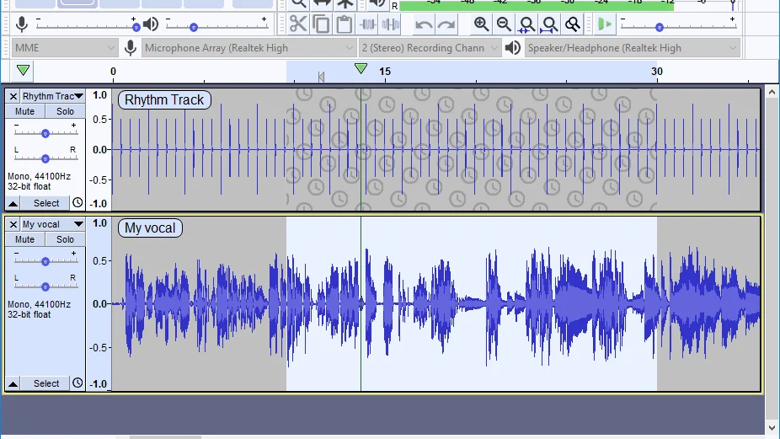The image size is (780, 439).
Task: Click the Paste clipboard icon
Action: [x=345, y=24]
